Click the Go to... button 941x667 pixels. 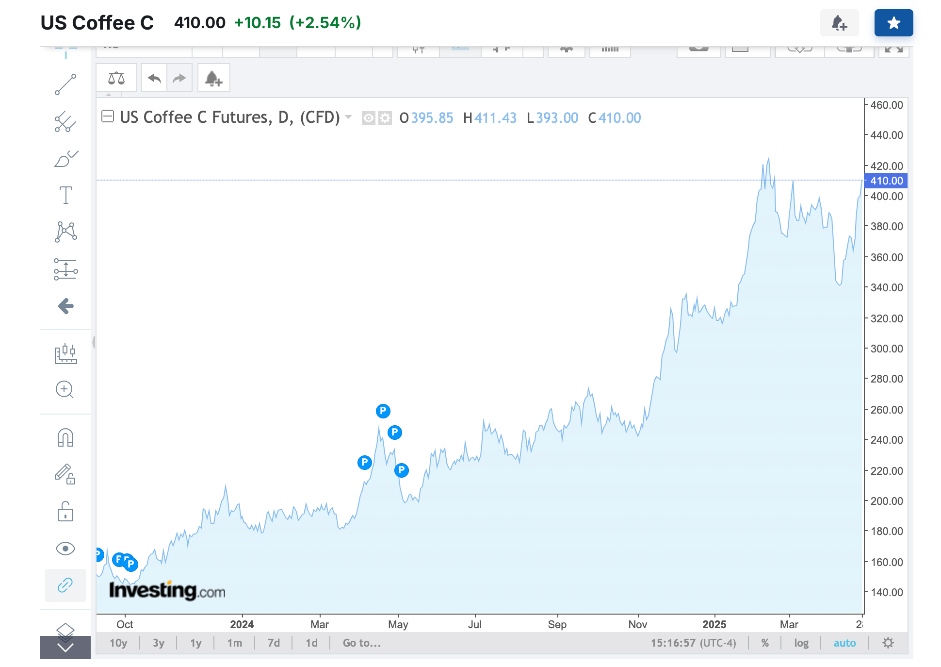coord(361,643)
